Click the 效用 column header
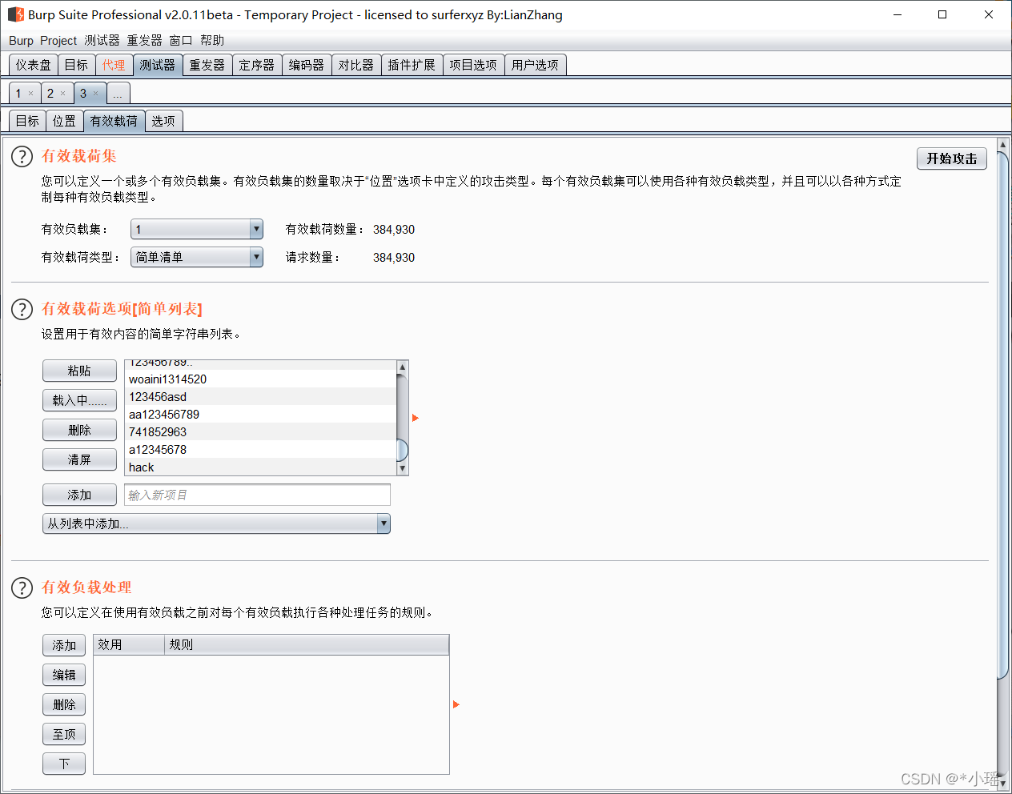This screenshot has height=794, width=1012. coord(129,644)
